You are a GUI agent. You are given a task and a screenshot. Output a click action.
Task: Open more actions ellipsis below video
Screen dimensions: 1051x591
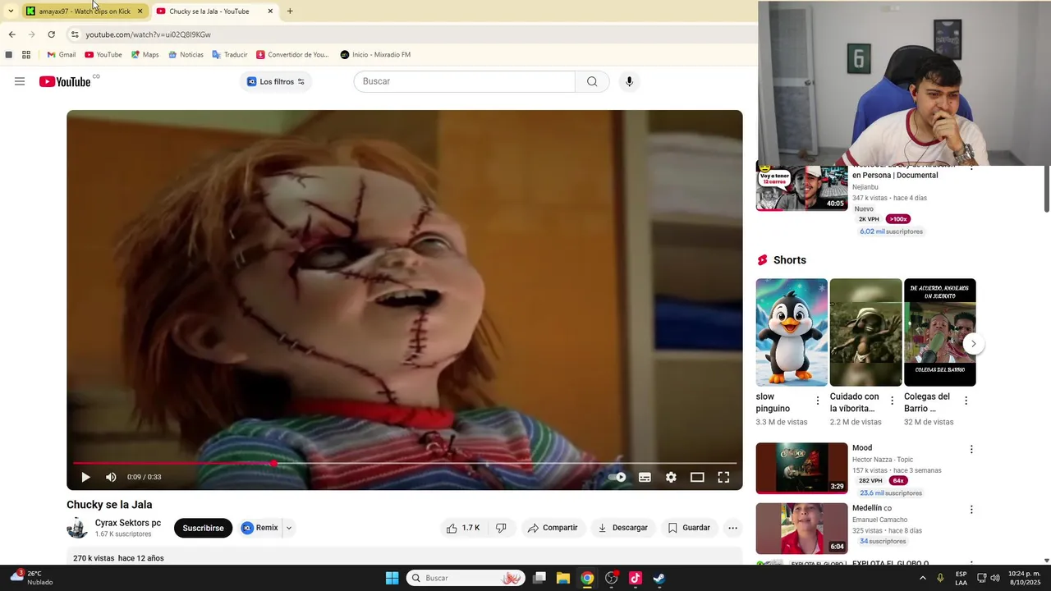[x=733, y=528]
